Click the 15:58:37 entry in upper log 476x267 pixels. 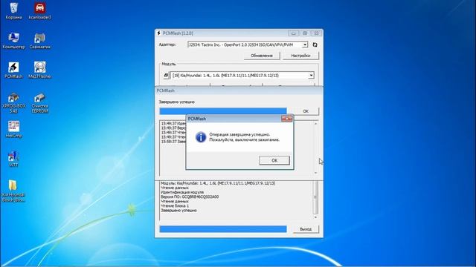(173, 142)
